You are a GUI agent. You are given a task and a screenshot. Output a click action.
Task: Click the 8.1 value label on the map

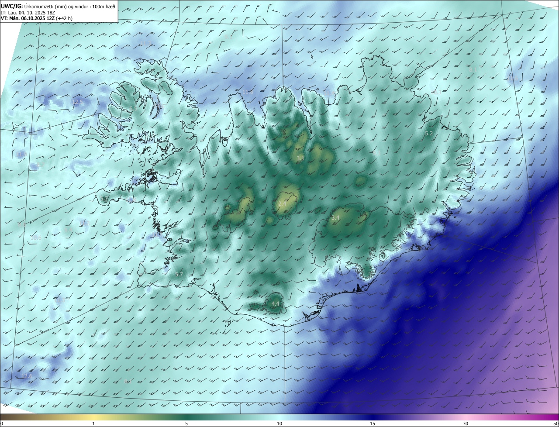click(x=473, y=69)
